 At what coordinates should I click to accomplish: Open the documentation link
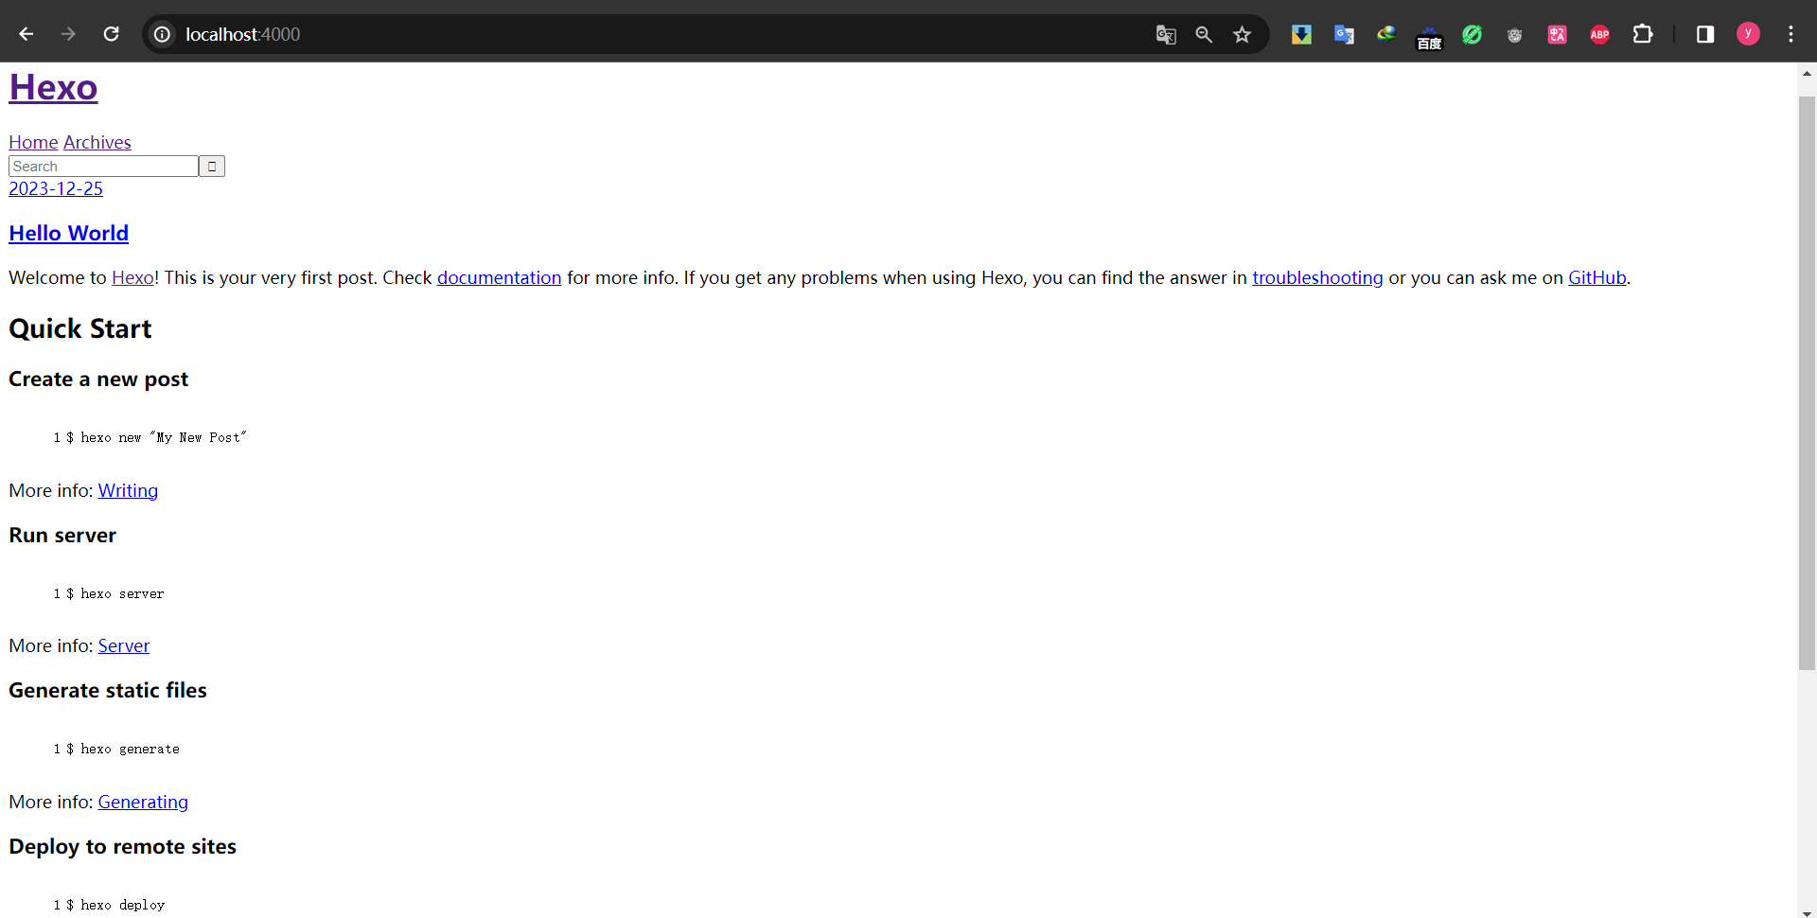(499, 277)
